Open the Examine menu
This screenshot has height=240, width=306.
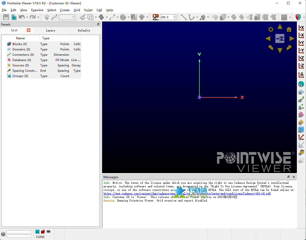tap(37, 10)
